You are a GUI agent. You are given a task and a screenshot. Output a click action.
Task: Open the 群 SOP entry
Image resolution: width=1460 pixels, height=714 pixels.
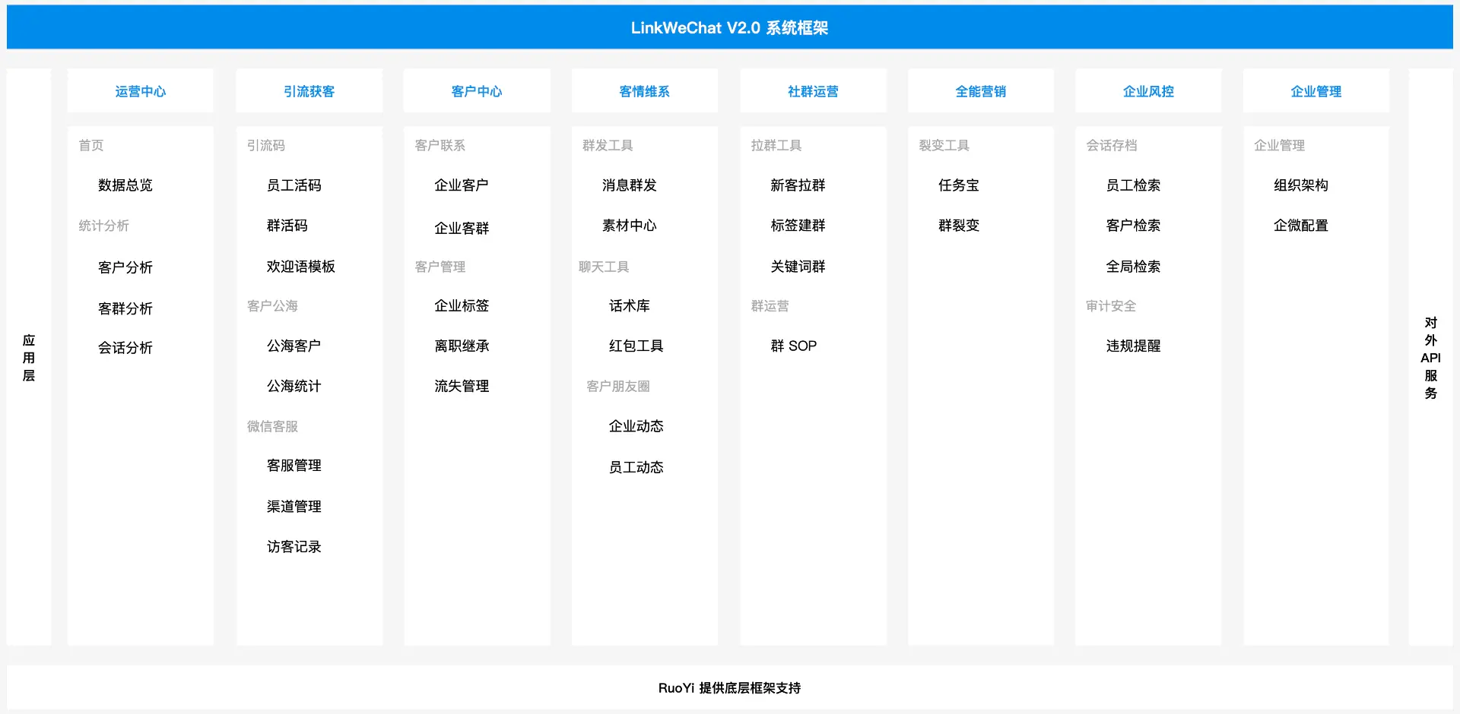click(794, 346)
